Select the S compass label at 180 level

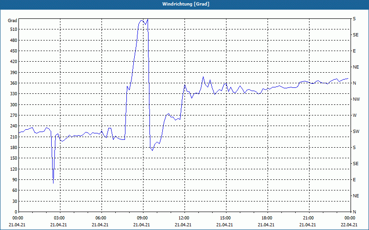[x=354, y=148]
